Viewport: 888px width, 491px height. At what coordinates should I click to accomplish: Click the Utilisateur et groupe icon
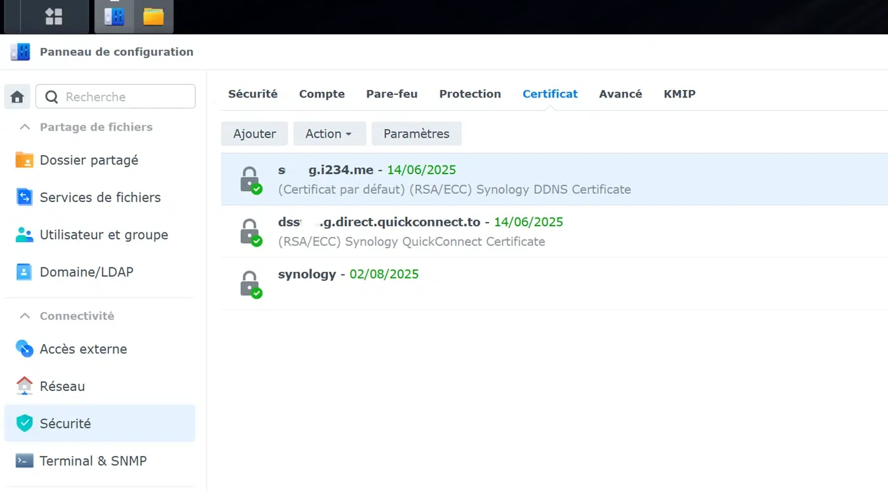24,234
